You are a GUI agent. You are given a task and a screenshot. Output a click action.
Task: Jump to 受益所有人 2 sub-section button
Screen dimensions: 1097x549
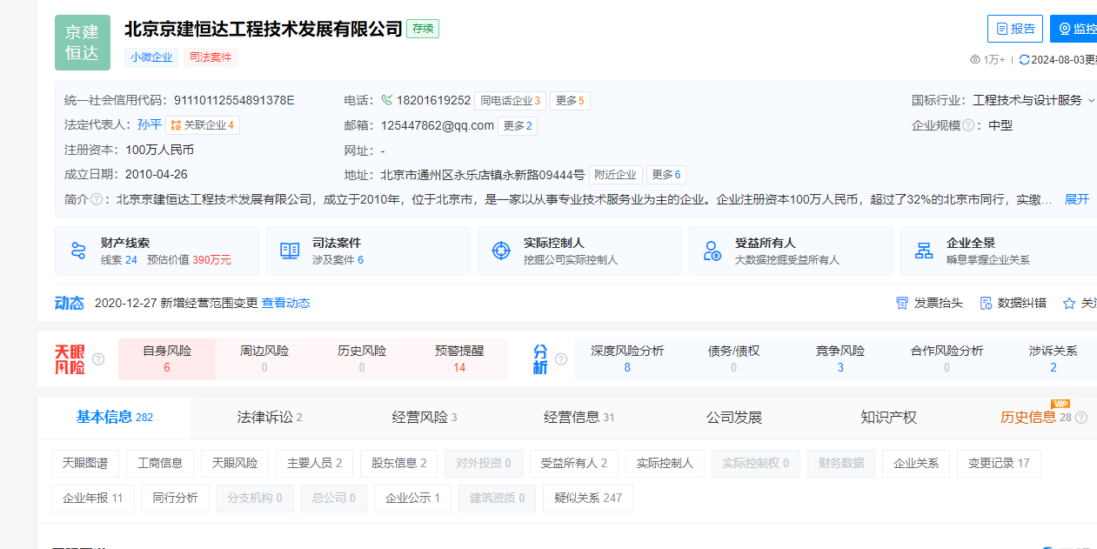click(x=574, y=464)
